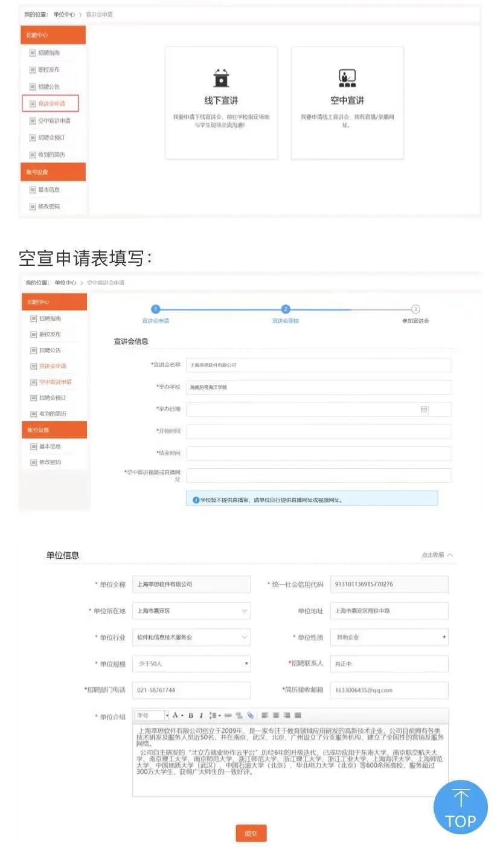Select 宣讲会申请 in top sidebar menu
Screen dimensions: 500x847
[51, 104]
